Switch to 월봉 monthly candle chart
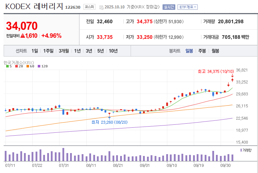The width and height of the screenshot is (258, 173). point(216,51)
